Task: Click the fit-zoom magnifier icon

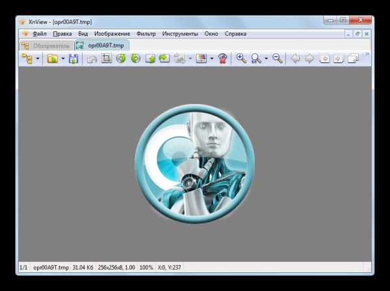Action: pos(256,58)
